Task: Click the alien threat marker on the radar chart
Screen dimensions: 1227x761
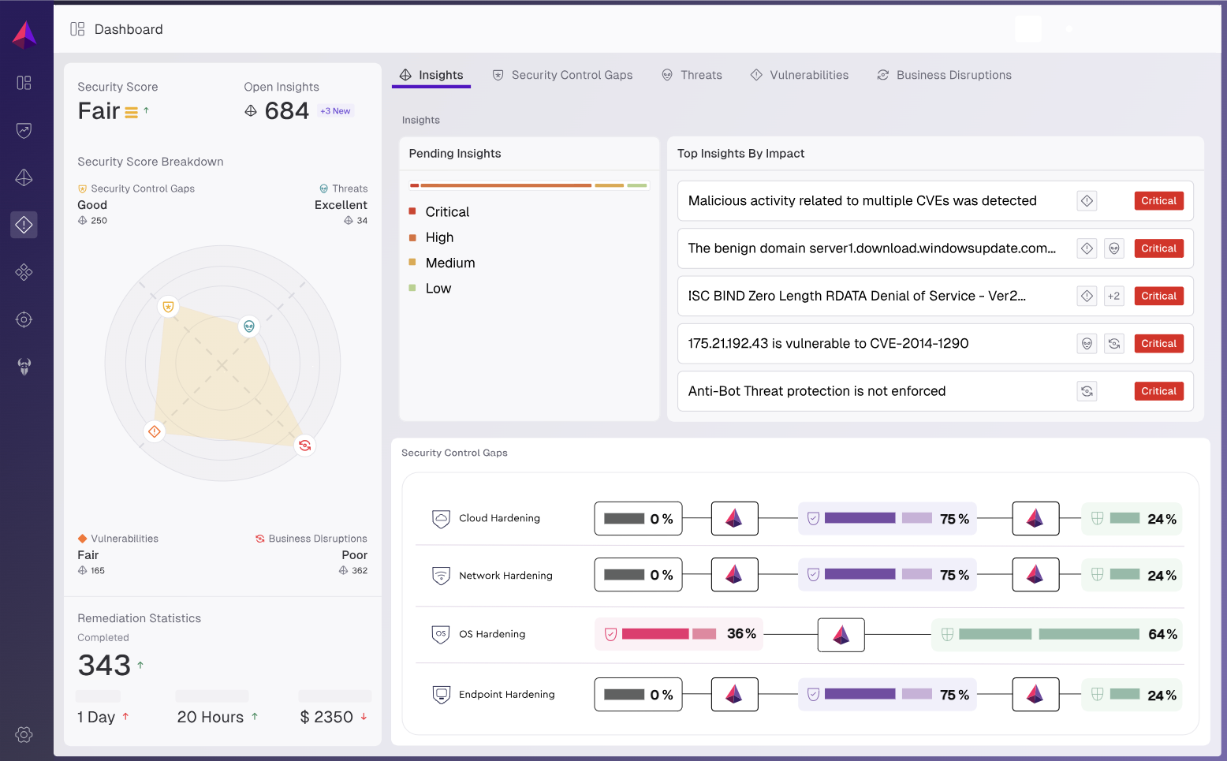Action: [x=249, y=326]
